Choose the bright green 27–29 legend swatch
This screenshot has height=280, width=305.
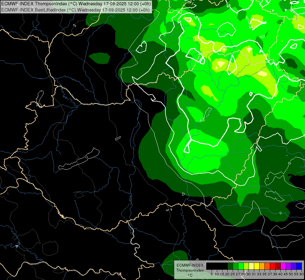coord(241,266)
